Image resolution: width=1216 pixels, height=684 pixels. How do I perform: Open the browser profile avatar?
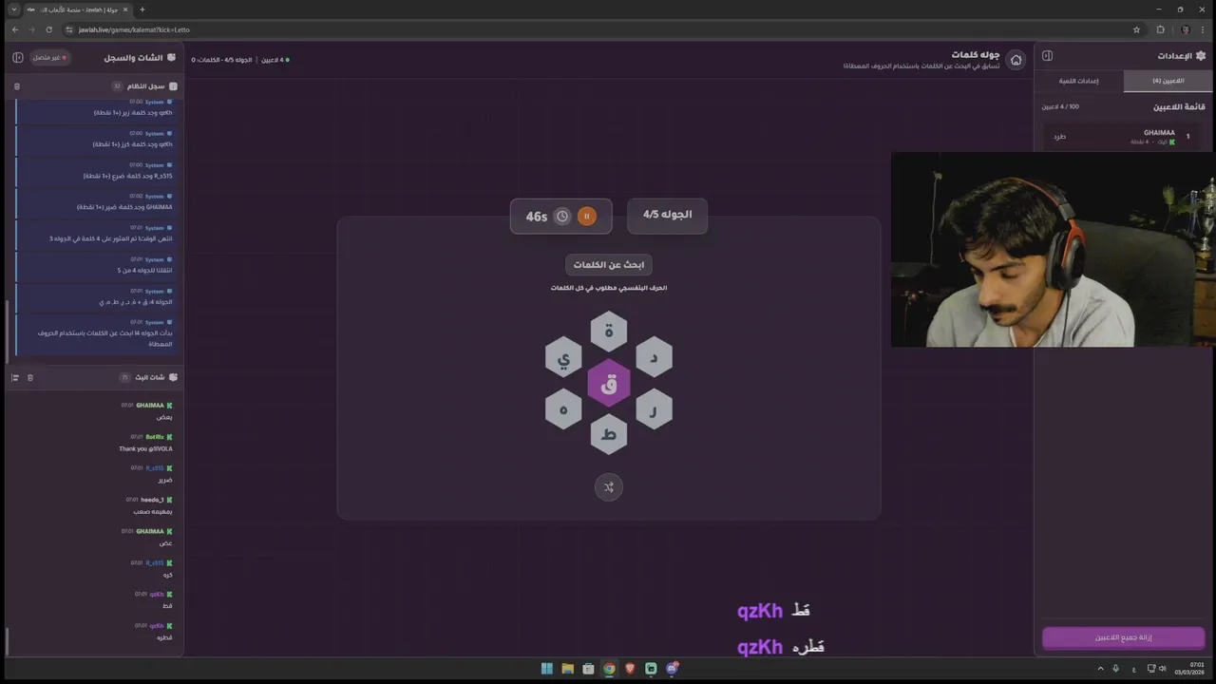pos(1185,29)
